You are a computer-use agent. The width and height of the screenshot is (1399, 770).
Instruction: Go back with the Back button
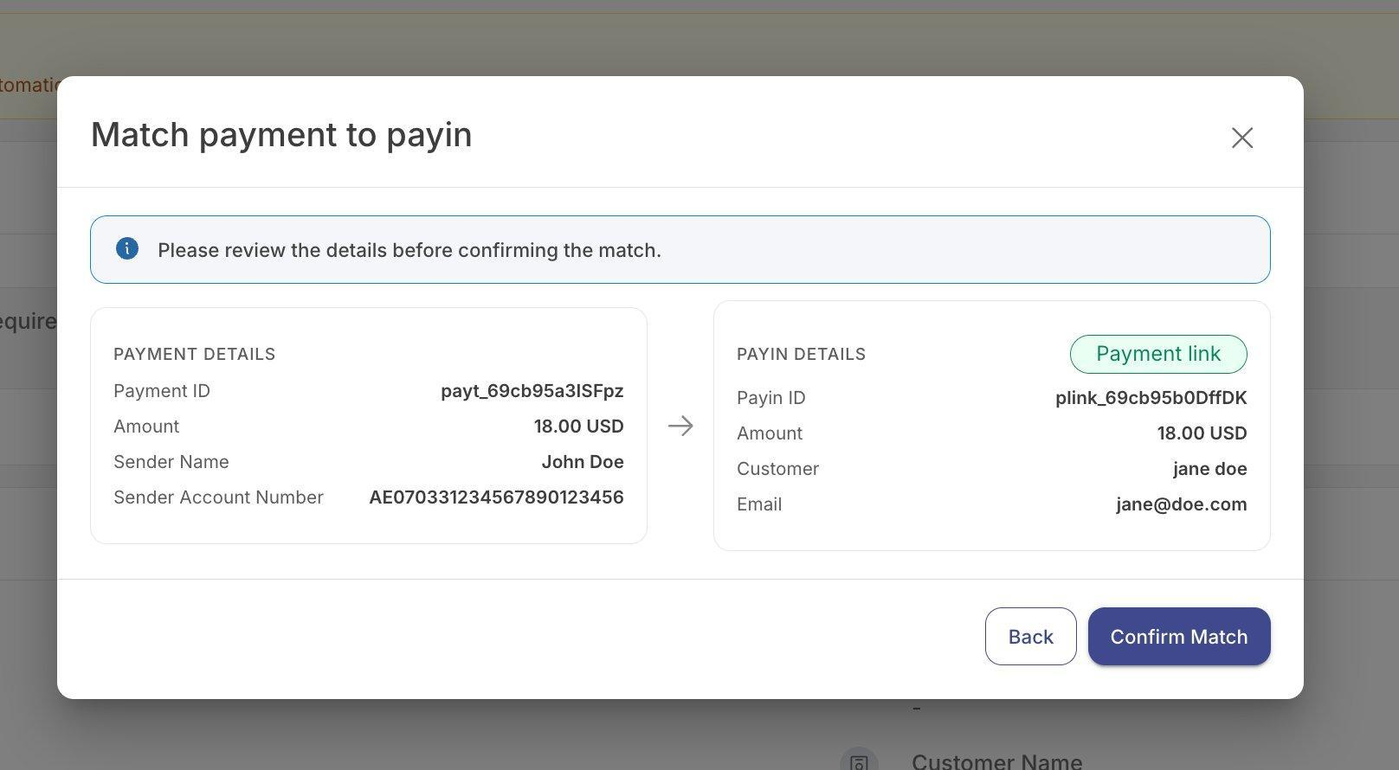point(1030,637)
